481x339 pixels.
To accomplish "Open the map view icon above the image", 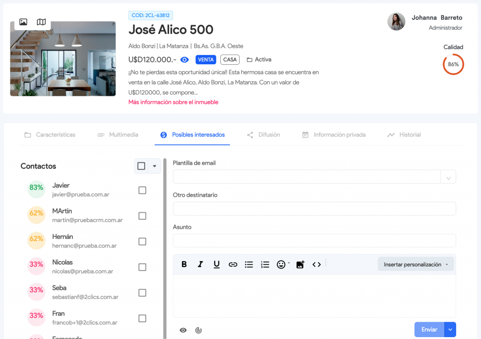I will (41, 22).
